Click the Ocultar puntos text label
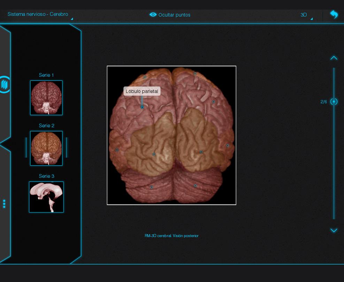 click(174, 15)
